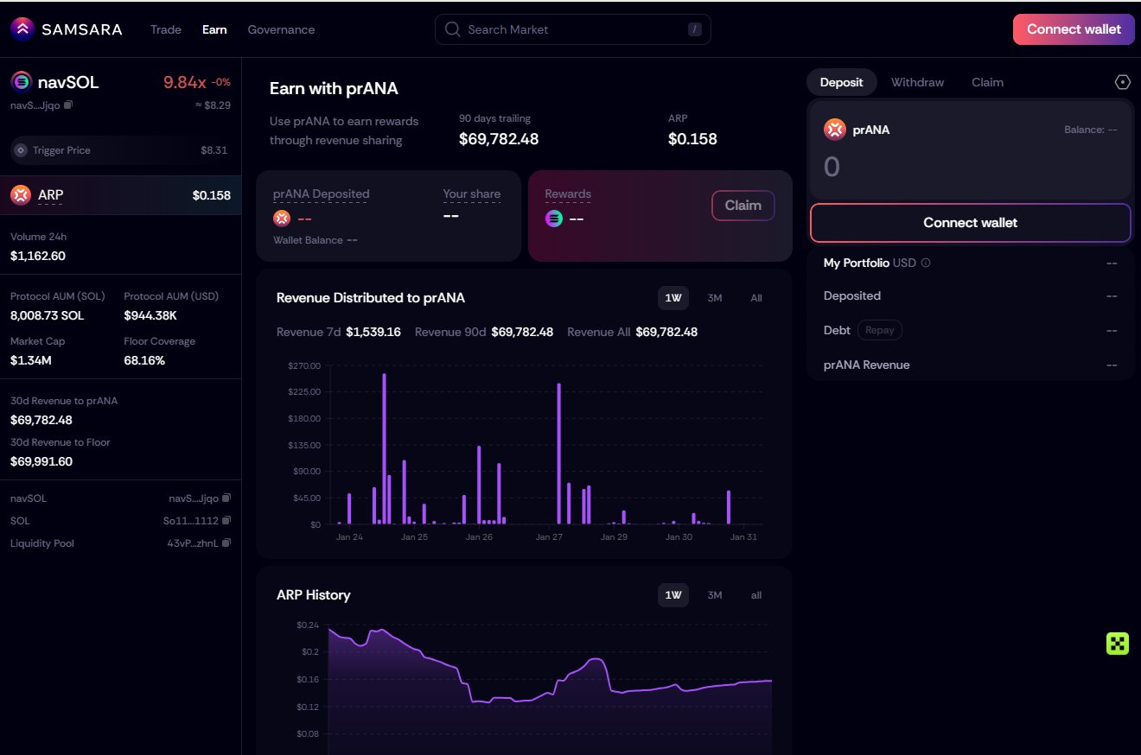Switch ARP History to 3M
The image size is (1141, 755).
point(714,595)
